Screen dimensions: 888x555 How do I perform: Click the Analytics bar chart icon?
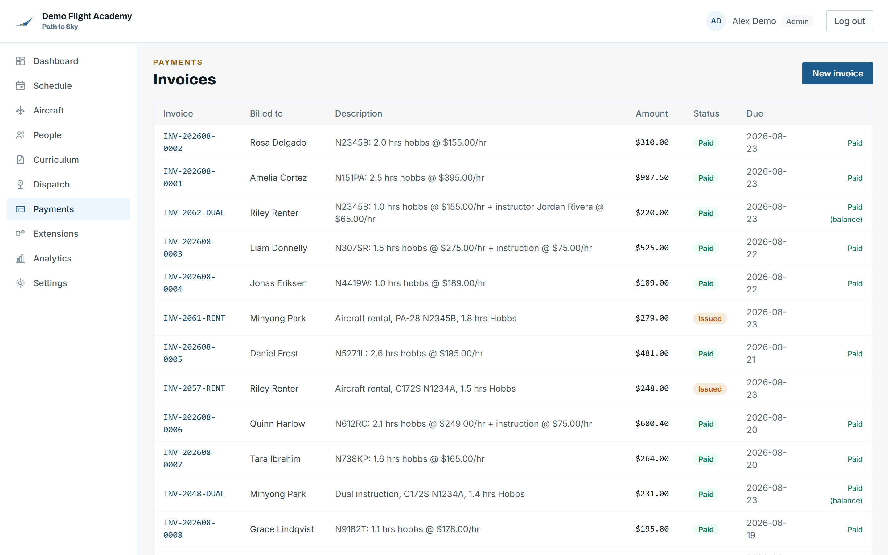21,258
